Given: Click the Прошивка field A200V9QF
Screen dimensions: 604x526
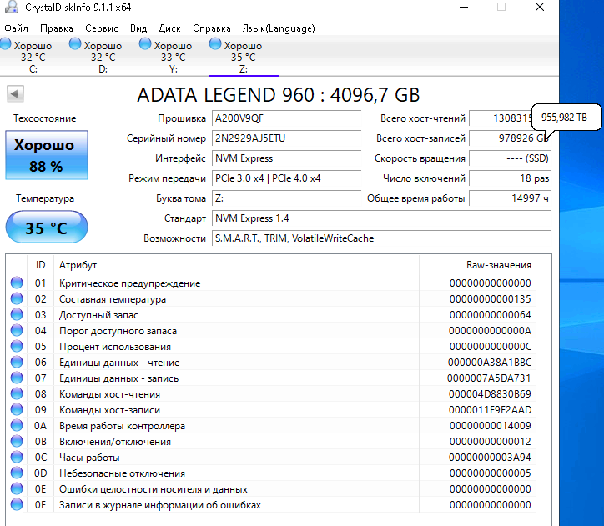Looking at the screenshot, I should 287,118.
